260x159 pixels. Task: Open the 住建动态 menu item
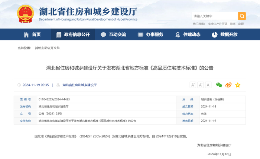pos(192,34)
